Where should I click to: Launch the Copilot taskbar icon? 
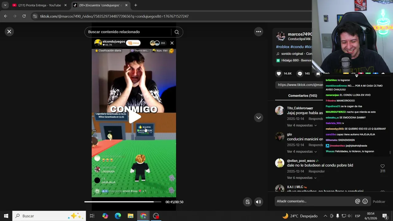pos(105,216)
